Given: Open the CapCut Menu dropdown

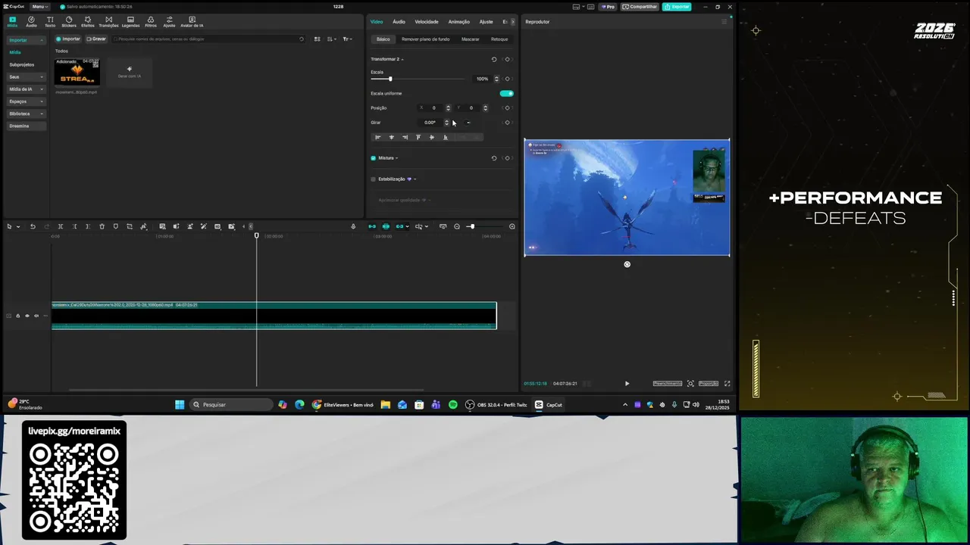Looking at the screenshot, I should click(39, 7).
